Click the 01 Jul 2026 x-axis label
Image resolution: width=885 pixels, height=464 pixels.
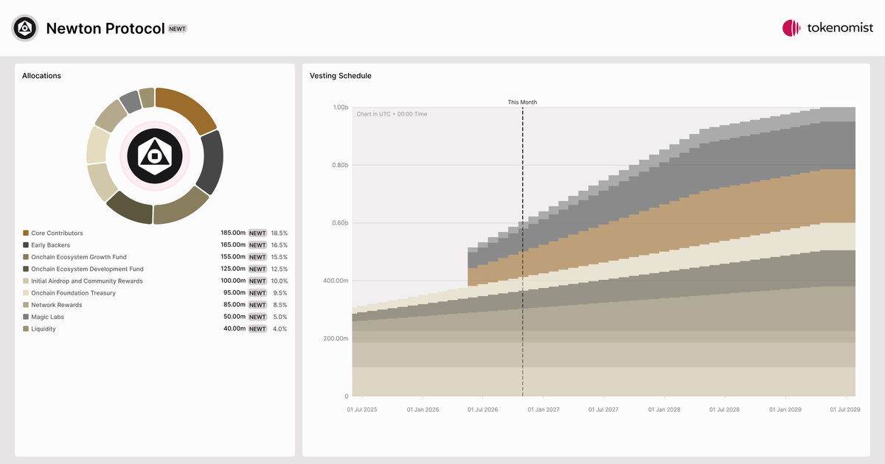[482, 409]
